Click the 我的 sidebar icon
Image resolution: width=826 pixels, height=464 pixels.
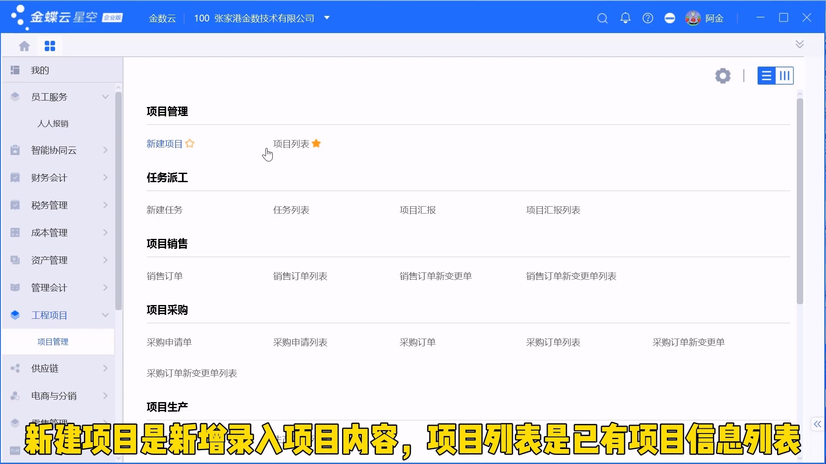click(15, 70)
